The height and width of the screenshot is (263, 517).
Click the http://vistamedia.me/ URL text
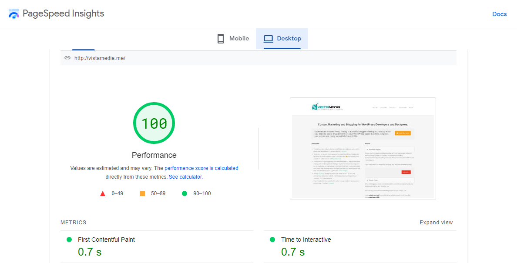click(x=100, y=58)
